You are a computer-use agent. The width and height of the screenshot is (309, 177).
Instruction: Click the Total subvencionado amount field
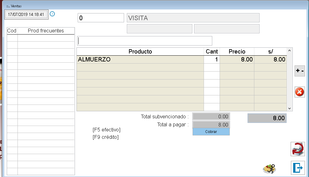(x=211, y=116)
